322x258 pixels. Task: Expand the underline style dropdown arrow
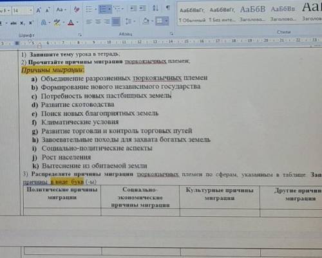coord(6,23)
